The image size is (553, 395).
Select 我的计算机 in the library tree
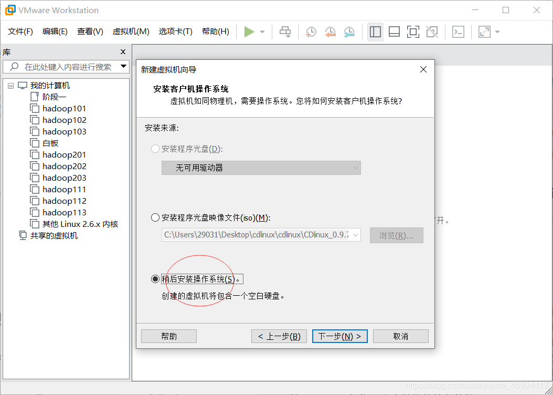50,86
